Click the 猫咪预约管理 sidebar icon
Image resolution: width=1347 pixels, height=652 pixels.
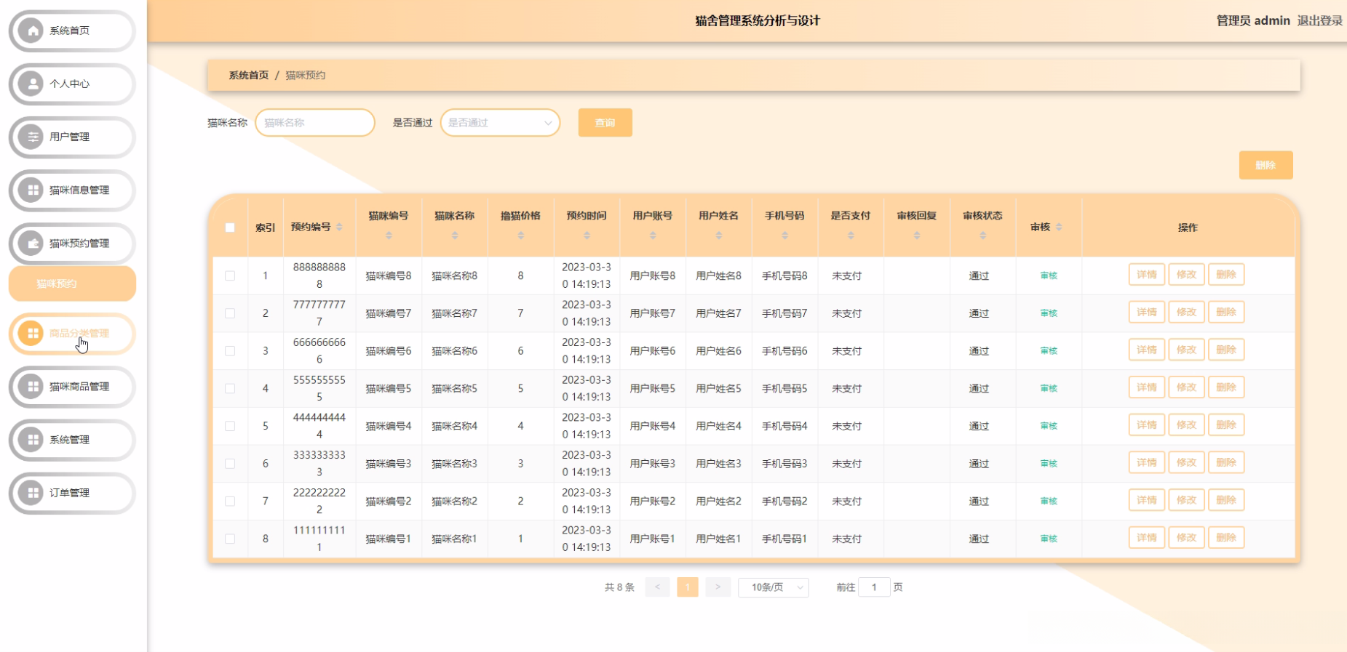pos(31,243)
